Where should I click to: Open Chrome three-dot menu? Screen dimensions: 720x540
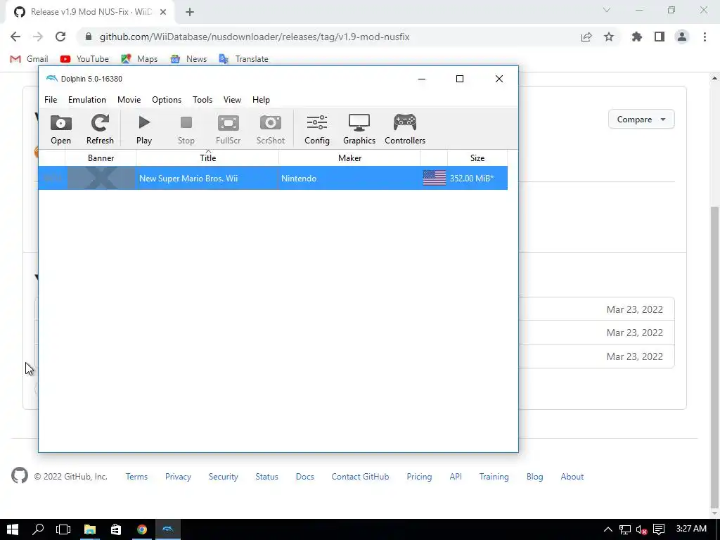(x=705, y=37)
